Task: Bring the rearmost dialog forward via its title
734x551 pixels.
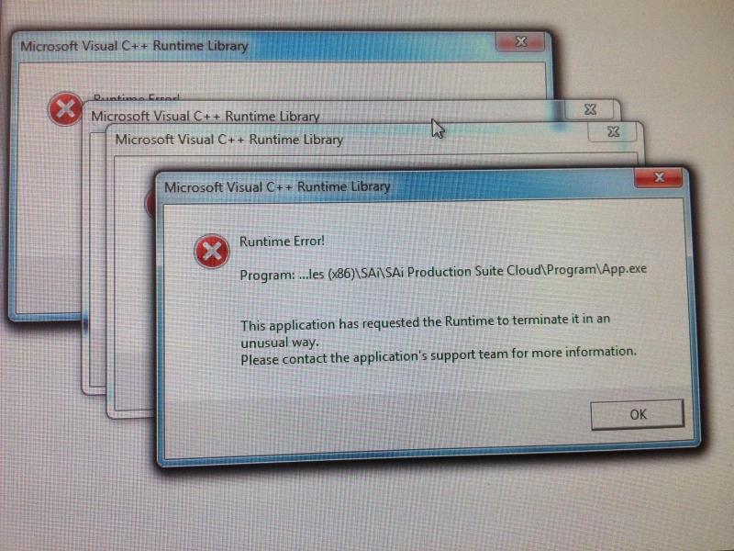Action: (134, 46)
